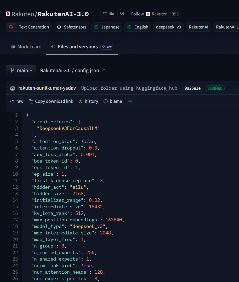Screen dimensions: 239x282
Task: Click the heart like button
Action: (x=109, y=14)
